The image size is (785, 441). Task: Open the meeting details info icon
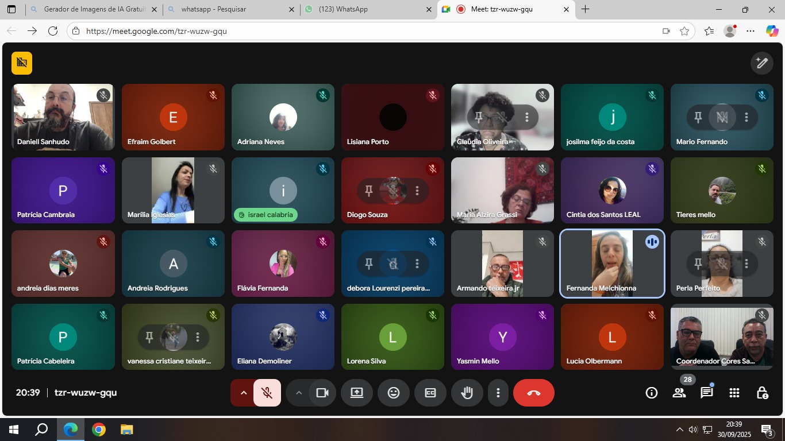pyautogui.click(x=652, y=393)
